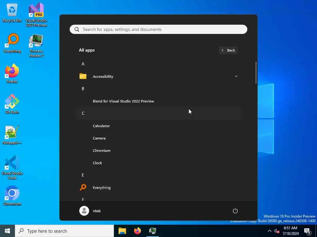Select the Firefox desktop shortcut
The image size is (317, 237).
click(12, 73)
